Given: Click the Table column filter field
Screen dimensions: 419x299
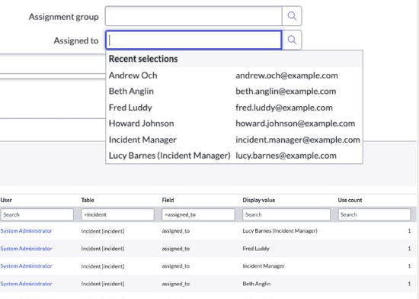Looking at the screenshot, I should click(x=118, y=214).
